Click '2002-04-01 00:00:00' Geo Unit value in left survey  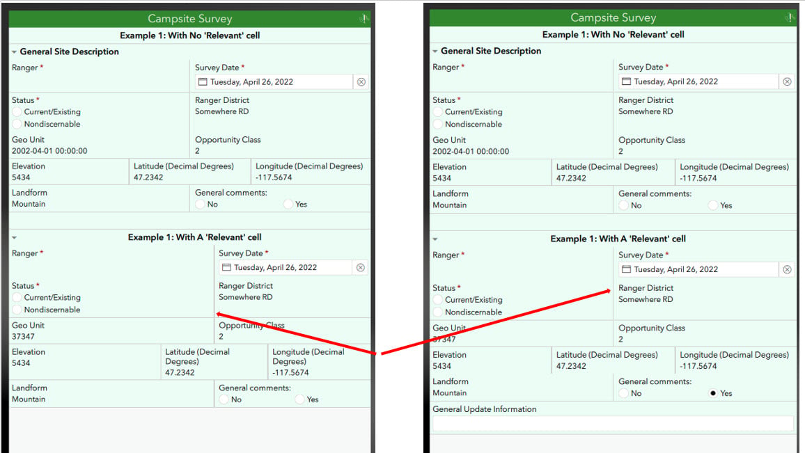tap(49, 151)
